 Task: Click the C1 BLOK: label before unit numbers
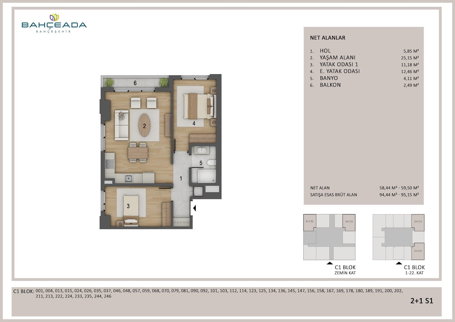(x=24, y=291)
